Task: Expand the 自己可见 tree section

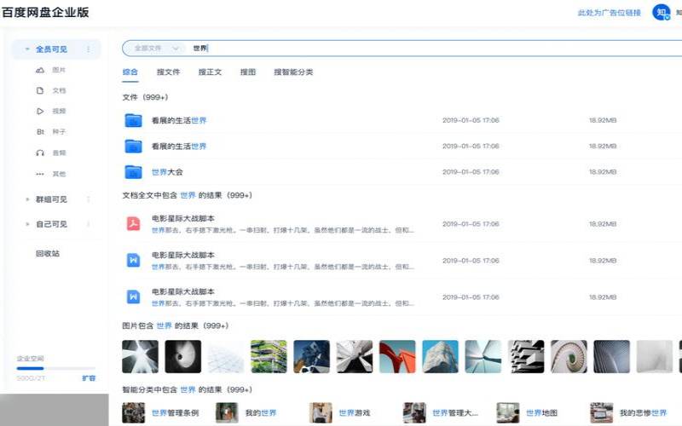Action: coord(27,225)
